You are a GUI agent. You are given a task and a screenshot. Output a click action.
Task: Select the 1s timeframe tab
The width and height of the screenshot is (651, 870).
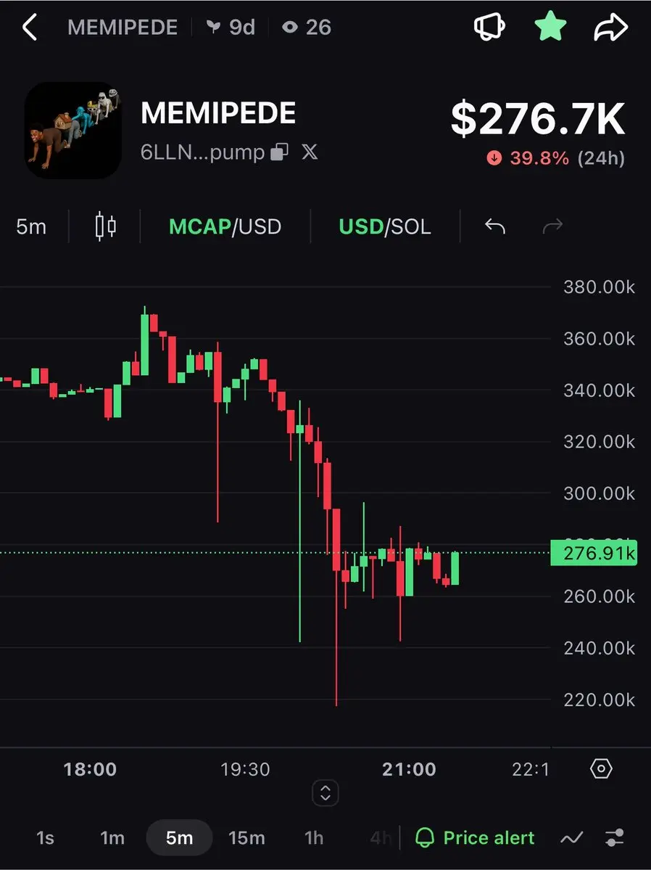tap(46, 838)
